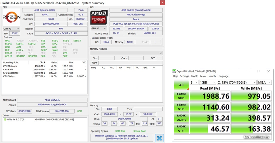Viewport: 275px width, 143px height.
Task: Click the Codename Renoir CPU field
Action: [51, 19]
